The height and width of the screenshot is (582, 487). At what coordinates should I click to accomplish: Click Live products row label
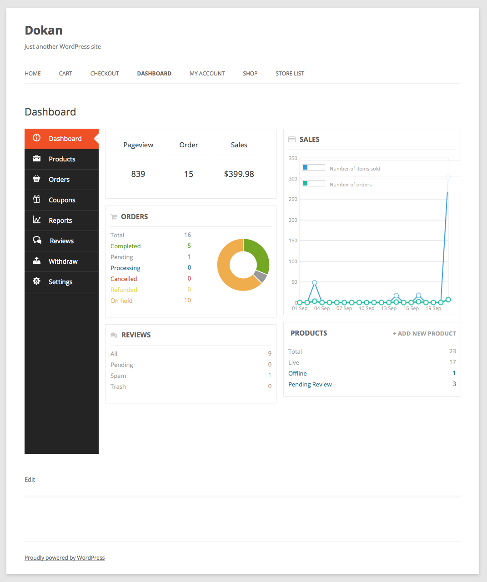(x=294, y=362)
